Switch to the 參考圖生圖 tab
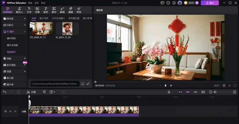This screenshot has height=124, width=239. [x=74, y=18]
